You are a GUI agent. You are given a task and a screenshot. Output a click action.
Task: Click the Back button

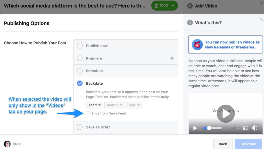[x=223, y=144]
